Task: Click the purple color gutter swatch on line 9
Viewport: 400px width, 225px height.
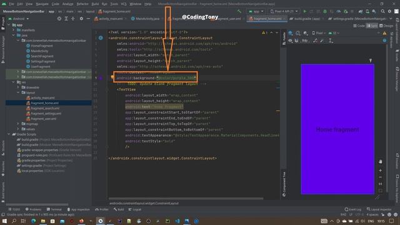Action: [x=101, y=77]
